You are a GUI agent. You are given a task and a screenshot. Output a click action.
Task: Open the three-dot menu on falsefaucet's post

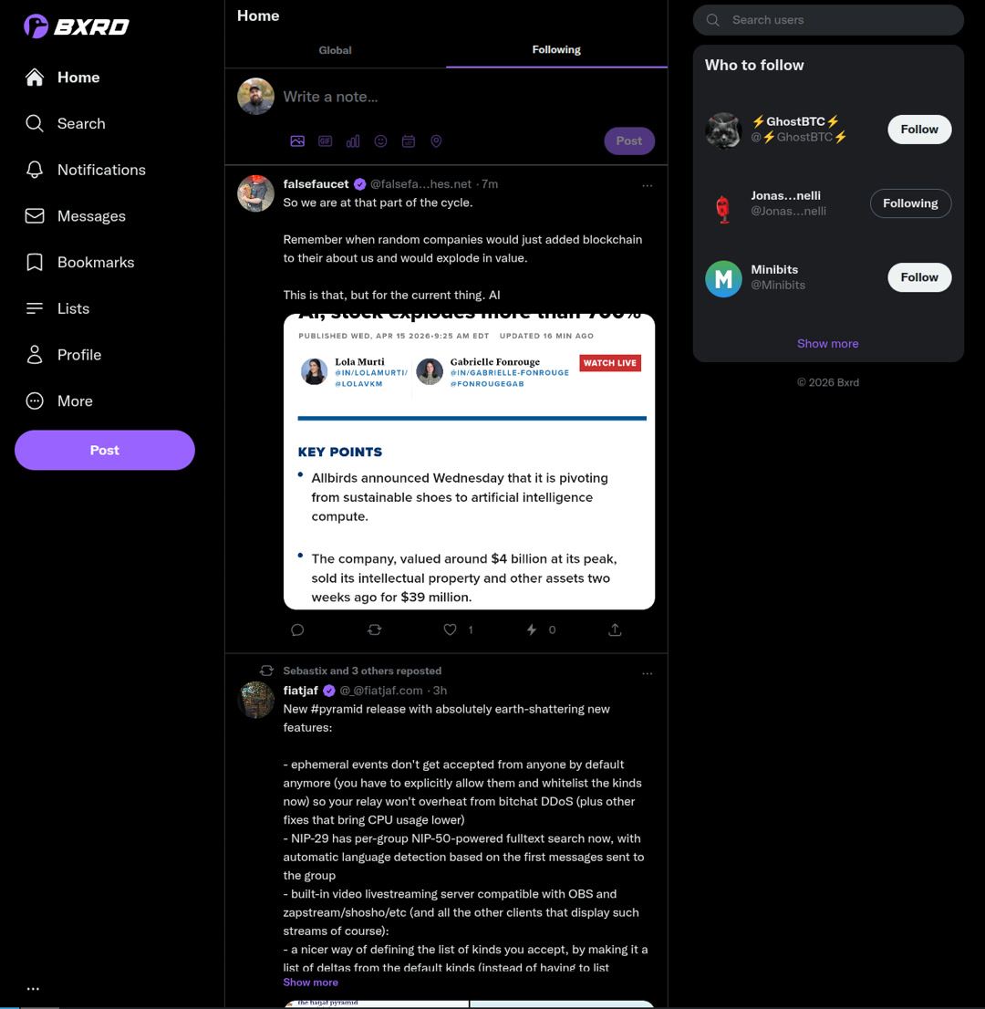click(x=648, y=185)
